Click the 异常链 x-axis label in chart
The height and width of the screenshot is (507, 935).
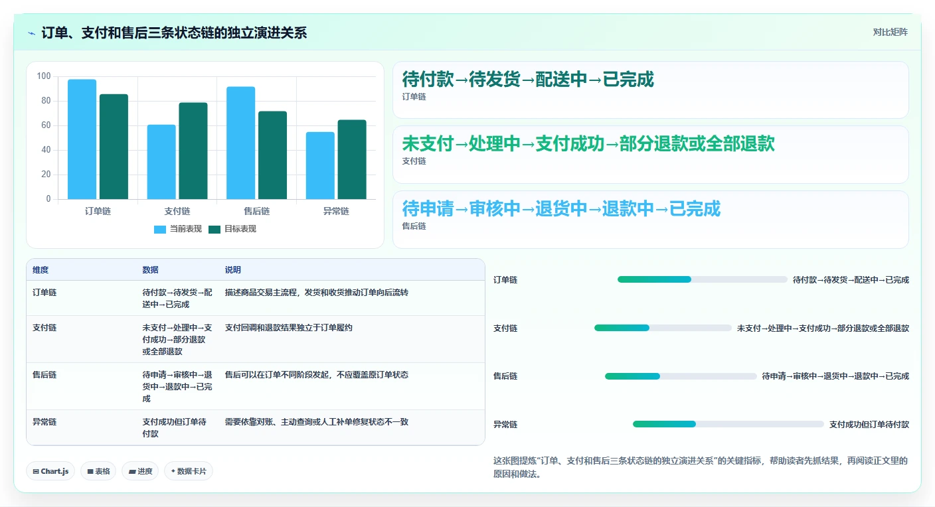tap(336, 211)
